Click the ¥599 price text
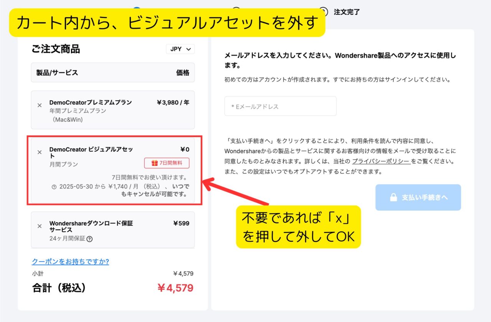Image resolution: width=491 pixels, height=322 pixels. click(x=181, y=223)
